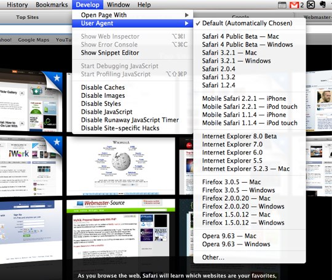Toggle Disable Runaway JavaScript Timer

click(x=132, y=120)
